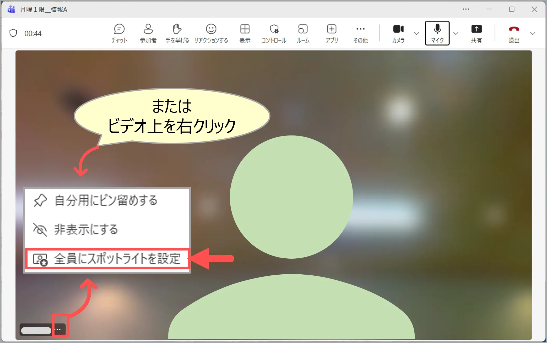This screenshot has width=547, height=343.
Task: Expand microphone options chevron next to マイク
Action: (x=456, y=33)
